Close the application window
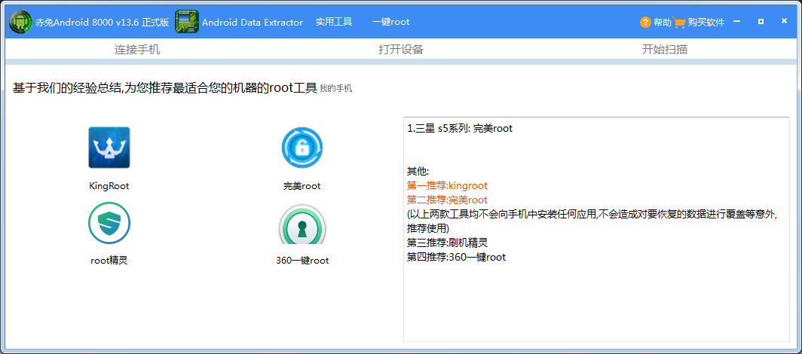802x354 pixels. 784,21
